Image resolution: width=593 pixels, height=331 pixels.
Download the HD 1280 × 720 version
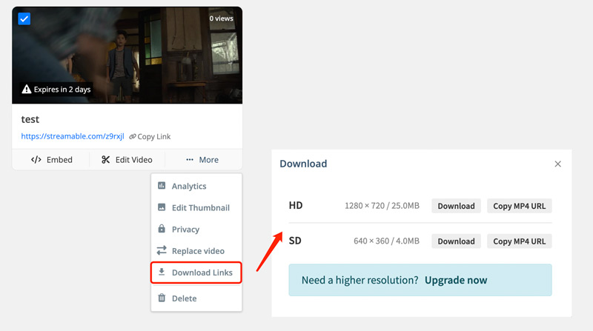click(x=456, y=206)
